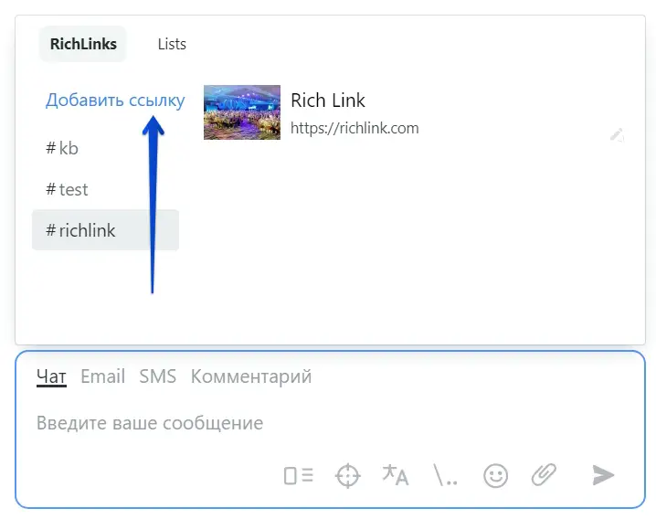Viewport: 656px width, 519px height.
Task: Open the RichLinks tab
Action: tap(83, 44)
